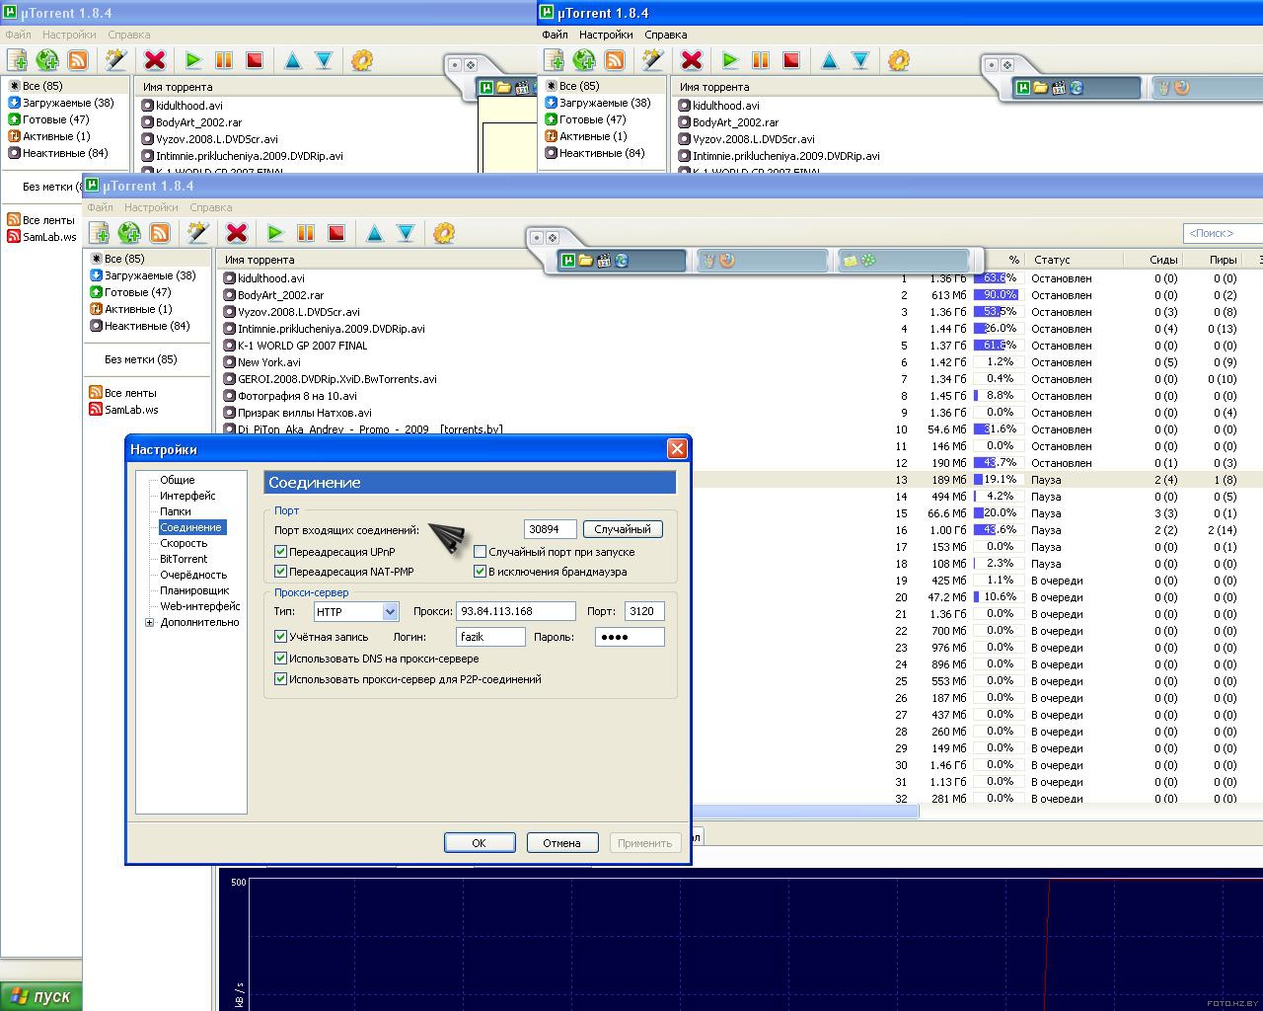Screen dimensions: 1263x1011
Task: Expand the Дополнительно tree node plus sign
Action: point(150,623)
